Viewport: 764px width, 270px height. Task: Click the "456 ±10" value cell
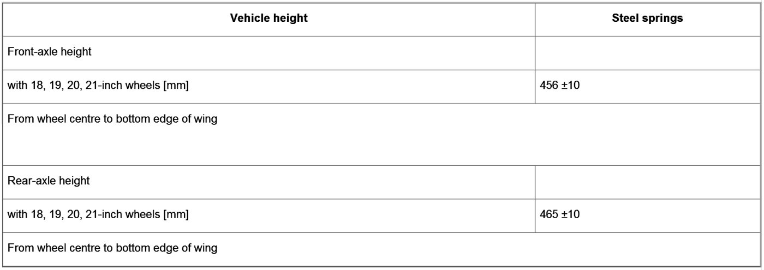click(559, 86)
